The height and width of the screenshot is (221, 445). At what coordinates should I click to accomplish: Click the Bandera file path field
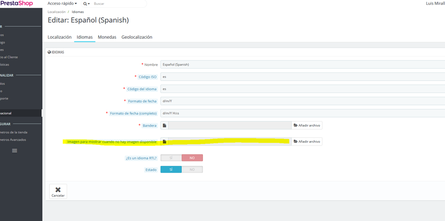[230, 125]
